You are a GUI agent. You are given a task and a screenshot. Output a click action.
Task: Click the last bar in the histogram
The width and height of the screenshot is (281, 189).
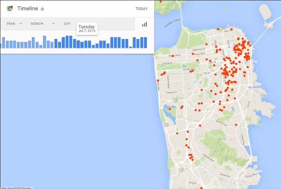145,43
